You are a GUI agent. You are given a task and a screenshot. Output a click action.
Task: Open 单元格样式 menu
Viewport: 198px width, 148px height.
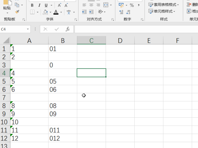pos(162,11)
